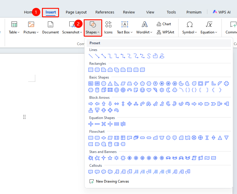The image size is (237, 194).
Task: Choose the lightning bolt shape
Action: pyautogui.click(x=155, y=90)
